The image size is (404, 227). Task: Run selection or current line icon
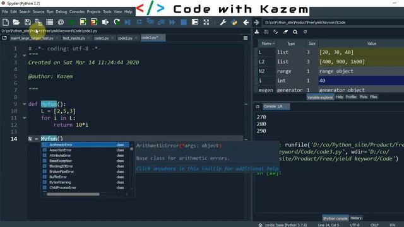pos(105,22)
